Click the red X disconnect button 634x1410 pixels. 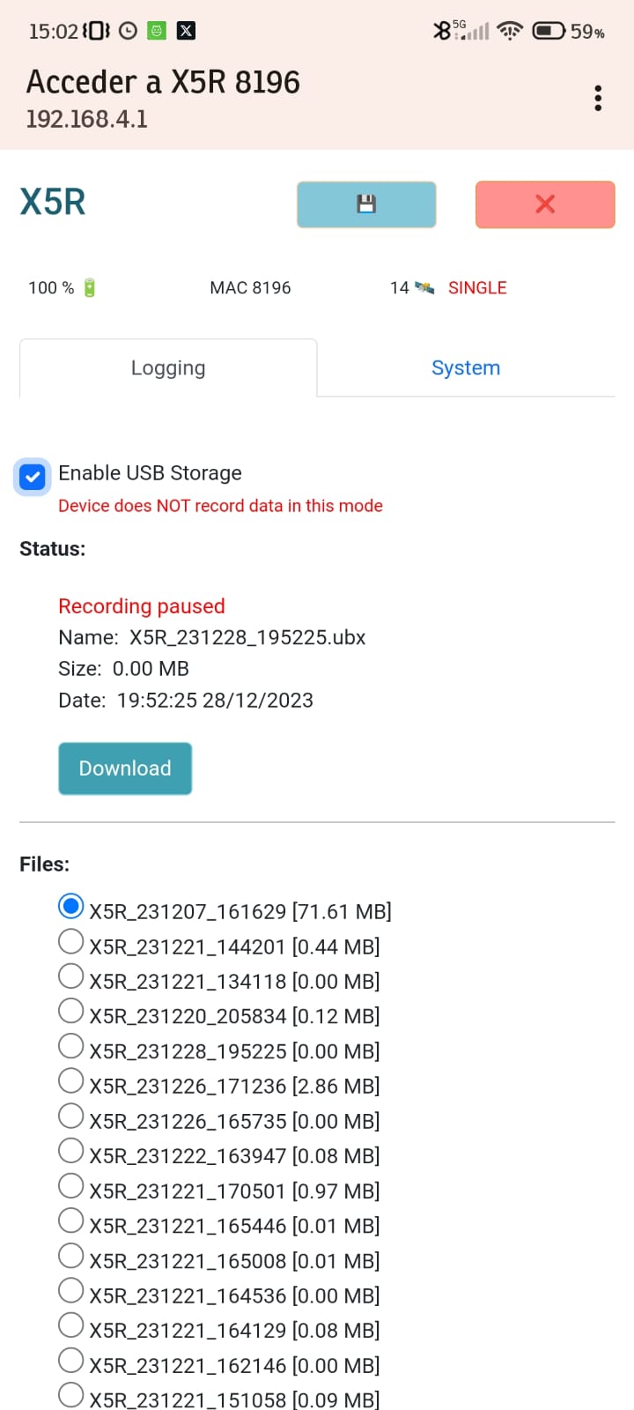pyautogui.click(x=544, y=204)
